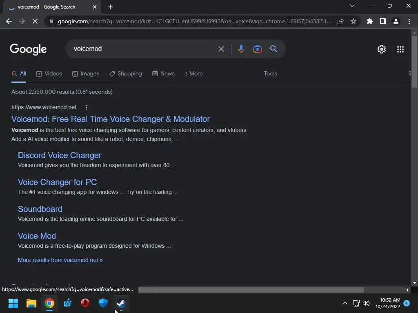The image size is (418, 313).
Task: Open search Tools options
Action: pyautogui.click(x=270, y=74)
